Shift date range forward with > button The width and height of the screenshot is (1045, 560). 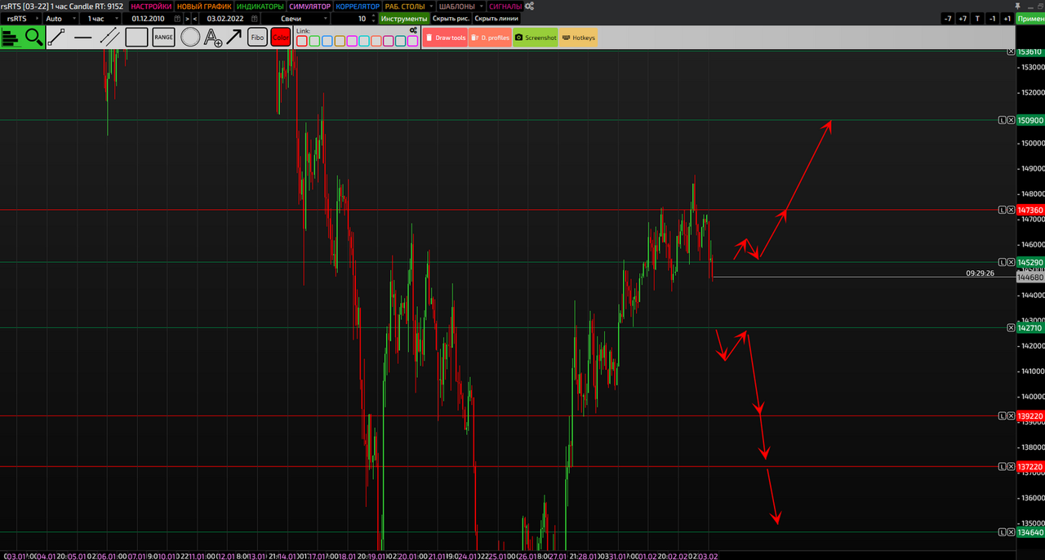(x=187, y=18)
